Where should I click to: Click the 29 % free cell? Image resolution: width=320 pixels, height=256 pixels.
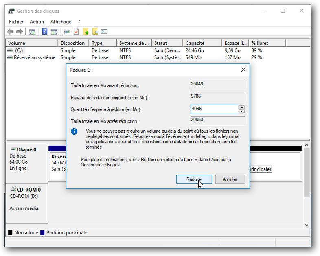pyautogui.click(x=256, y=57)
